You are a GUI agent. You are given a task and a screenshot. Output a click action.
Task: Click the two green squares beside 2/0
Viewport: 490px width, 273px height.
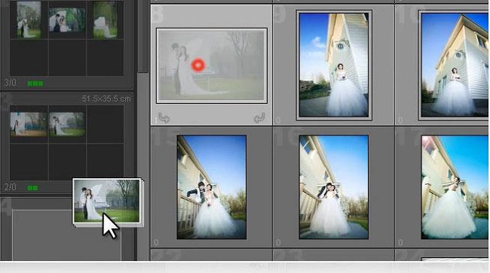point(32,188)
